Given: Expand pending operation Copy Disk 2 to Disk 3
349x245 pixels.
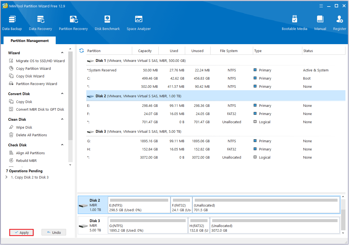Looking at the screenshot, I should tap(7, 177).
